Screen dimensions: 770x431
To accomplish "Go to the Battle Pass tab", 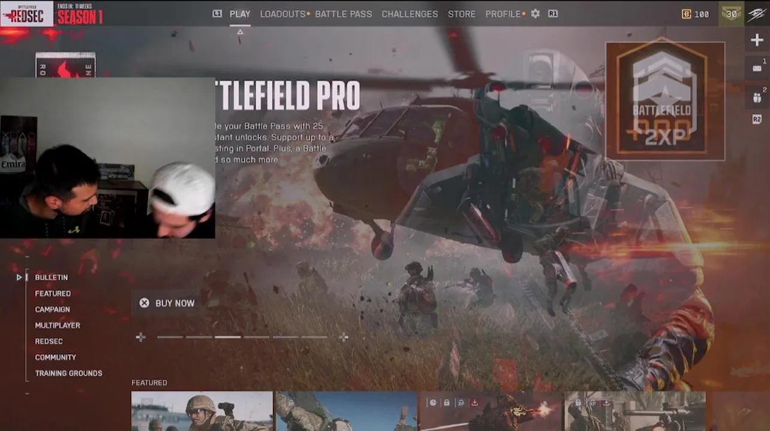I will 344,14.
